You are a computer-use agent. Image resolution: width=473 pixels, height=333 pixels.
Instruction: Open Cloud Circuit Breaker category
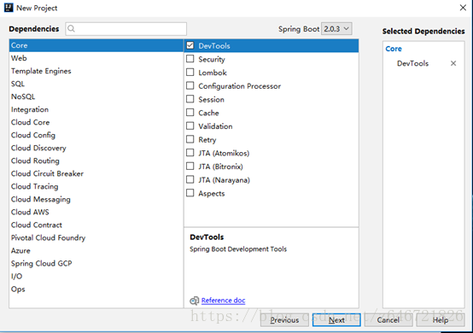(x=96, y=173)
